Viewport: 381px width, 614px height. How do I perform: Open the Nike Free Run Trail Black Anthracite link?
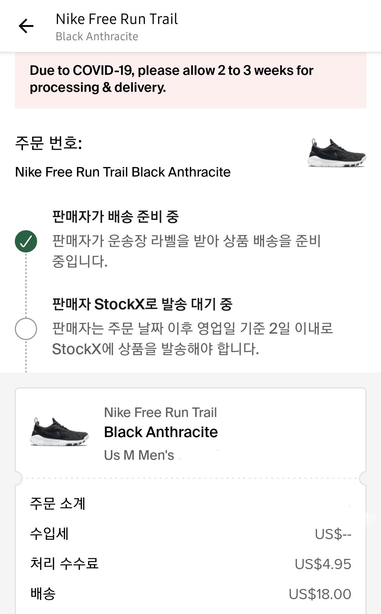tap(123, 172)
